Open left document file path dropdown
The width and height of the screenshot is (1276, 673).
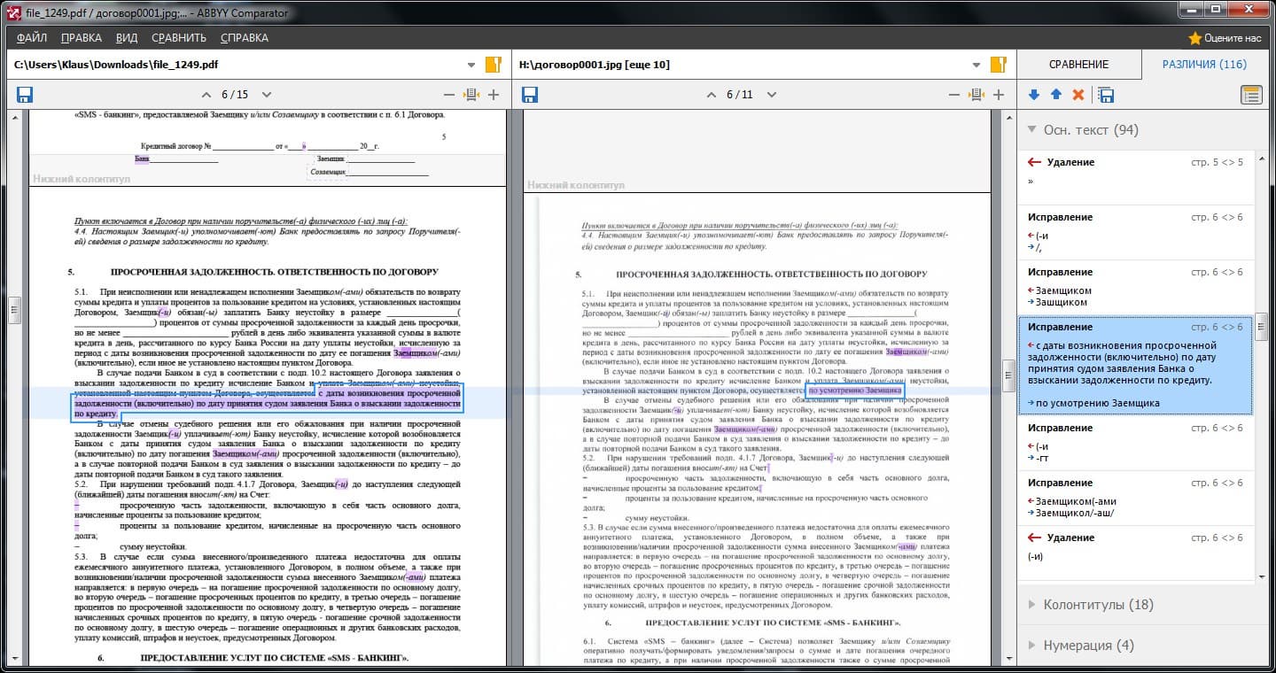(x=471, y=65)
